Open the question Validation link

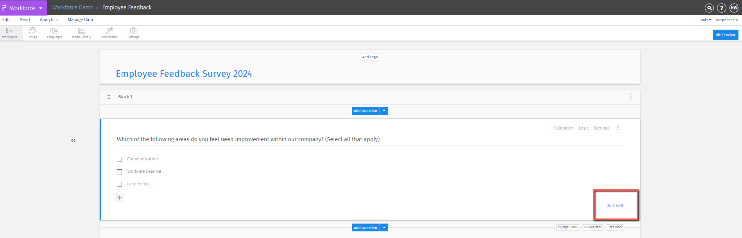pyautogui.click(x=564, y=128)
